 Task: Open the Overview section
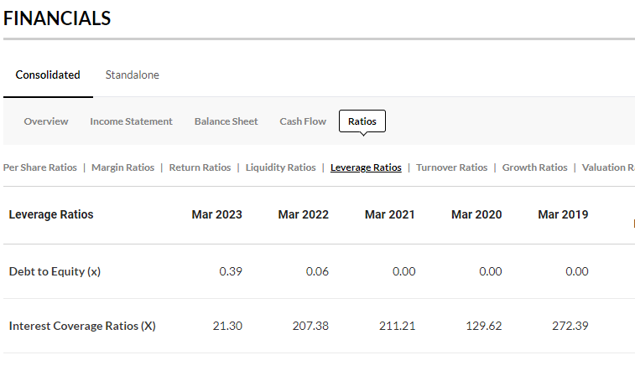46,121
